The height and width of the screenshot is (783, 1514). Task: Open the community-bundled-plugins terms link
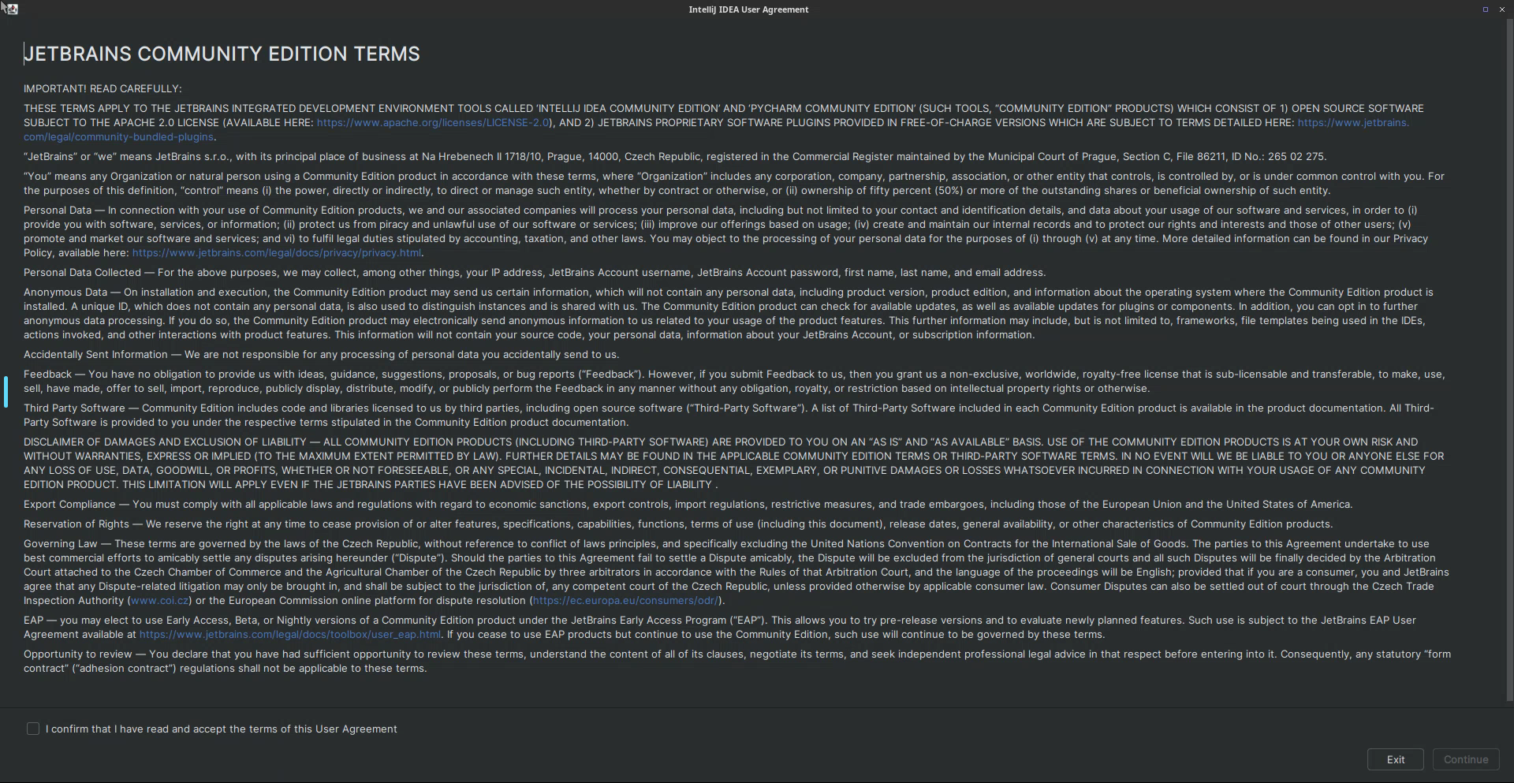pyautogui.click(x=118, y=137)
